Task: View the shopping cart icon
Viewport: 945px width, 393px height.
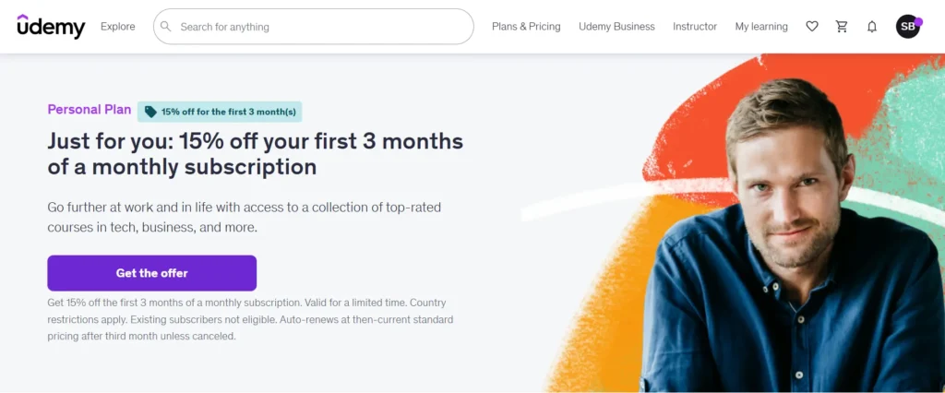Action: pyautogui.click(x=842, y=27)
